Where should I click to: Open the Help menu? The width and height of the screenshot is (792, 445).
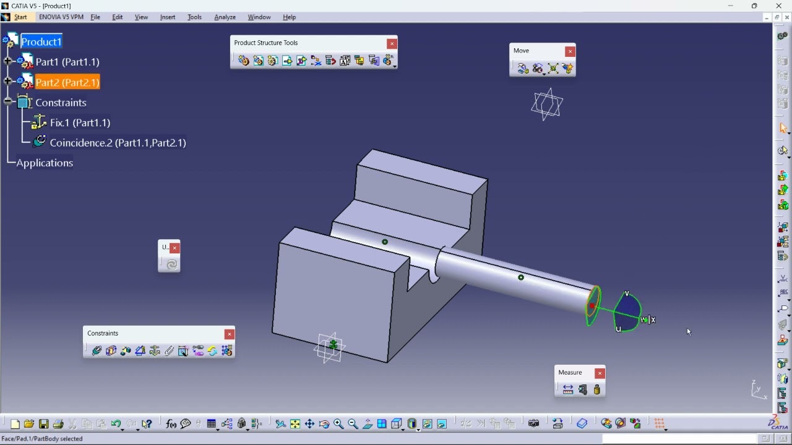click(x=290, y=17)
